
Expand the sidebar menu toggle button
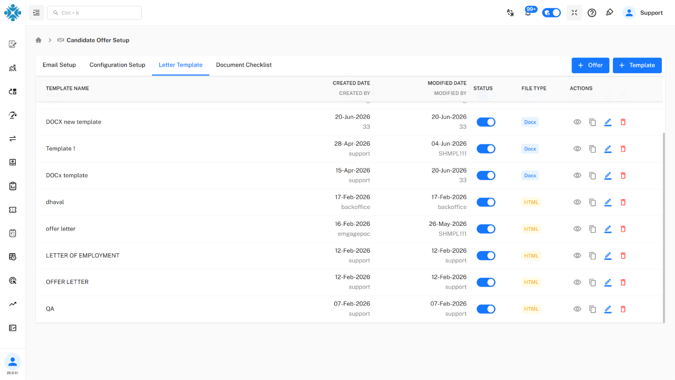click(36, 13)
